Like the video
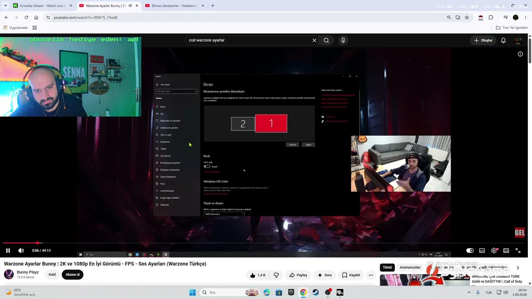 point(258,275)
